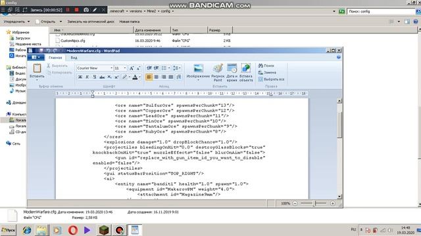The width and height of the screenshot is (421, 236).
Task: Click Открыть in the config Explorer toolbar
Action: (x=48, y=22)
